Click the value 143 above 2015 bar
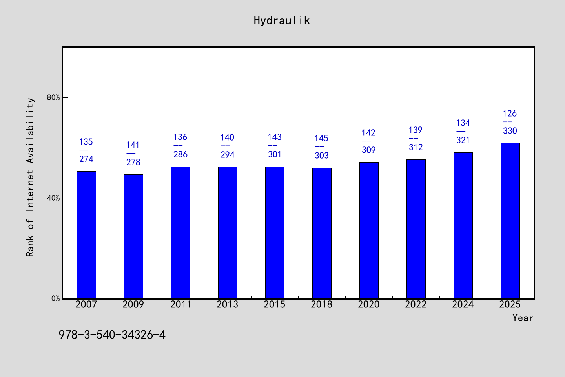The width and height of the screenshot is (565, 377). [275, 137]
